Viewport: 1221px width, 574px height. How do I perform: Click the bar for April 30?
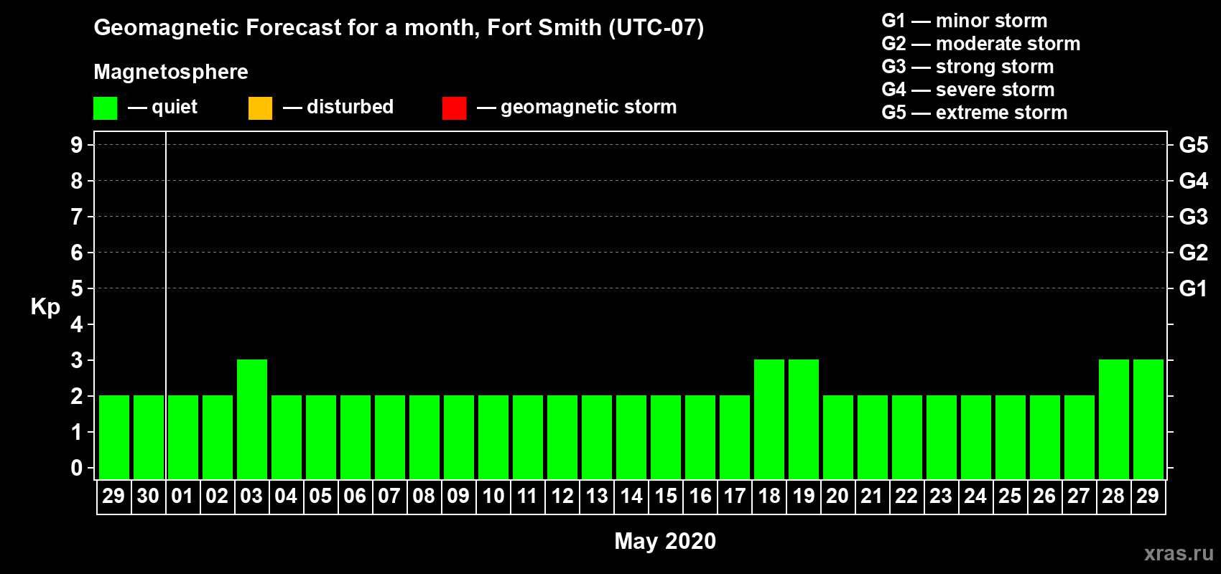click(149, 437)
